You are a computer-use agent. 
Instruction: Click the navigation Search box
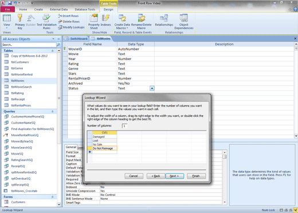[29, 45]
